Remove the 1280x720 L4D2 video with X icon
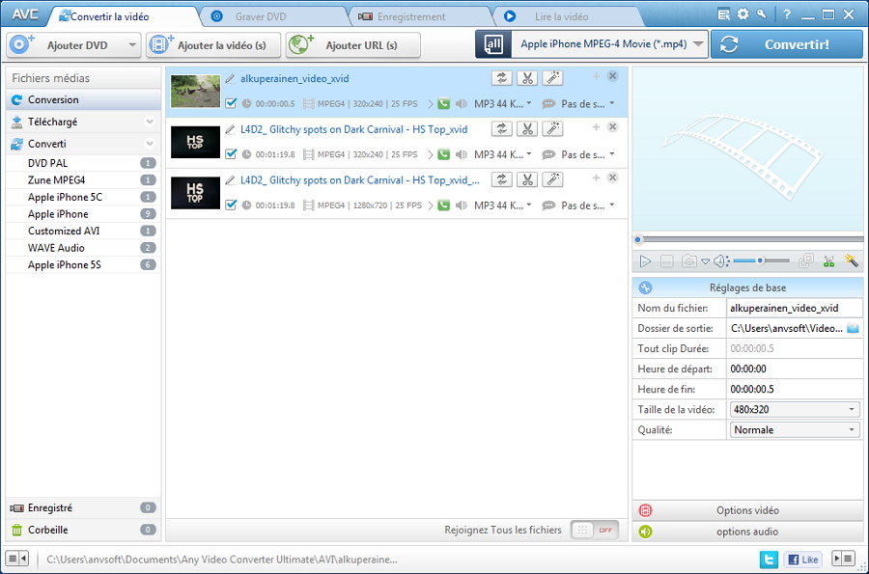Image resolution: width=869 pixels, height=574 pixels. [612, 178]
